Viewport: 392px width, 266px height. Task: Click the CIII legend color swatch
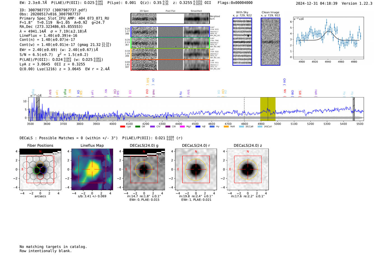[168, 127]
